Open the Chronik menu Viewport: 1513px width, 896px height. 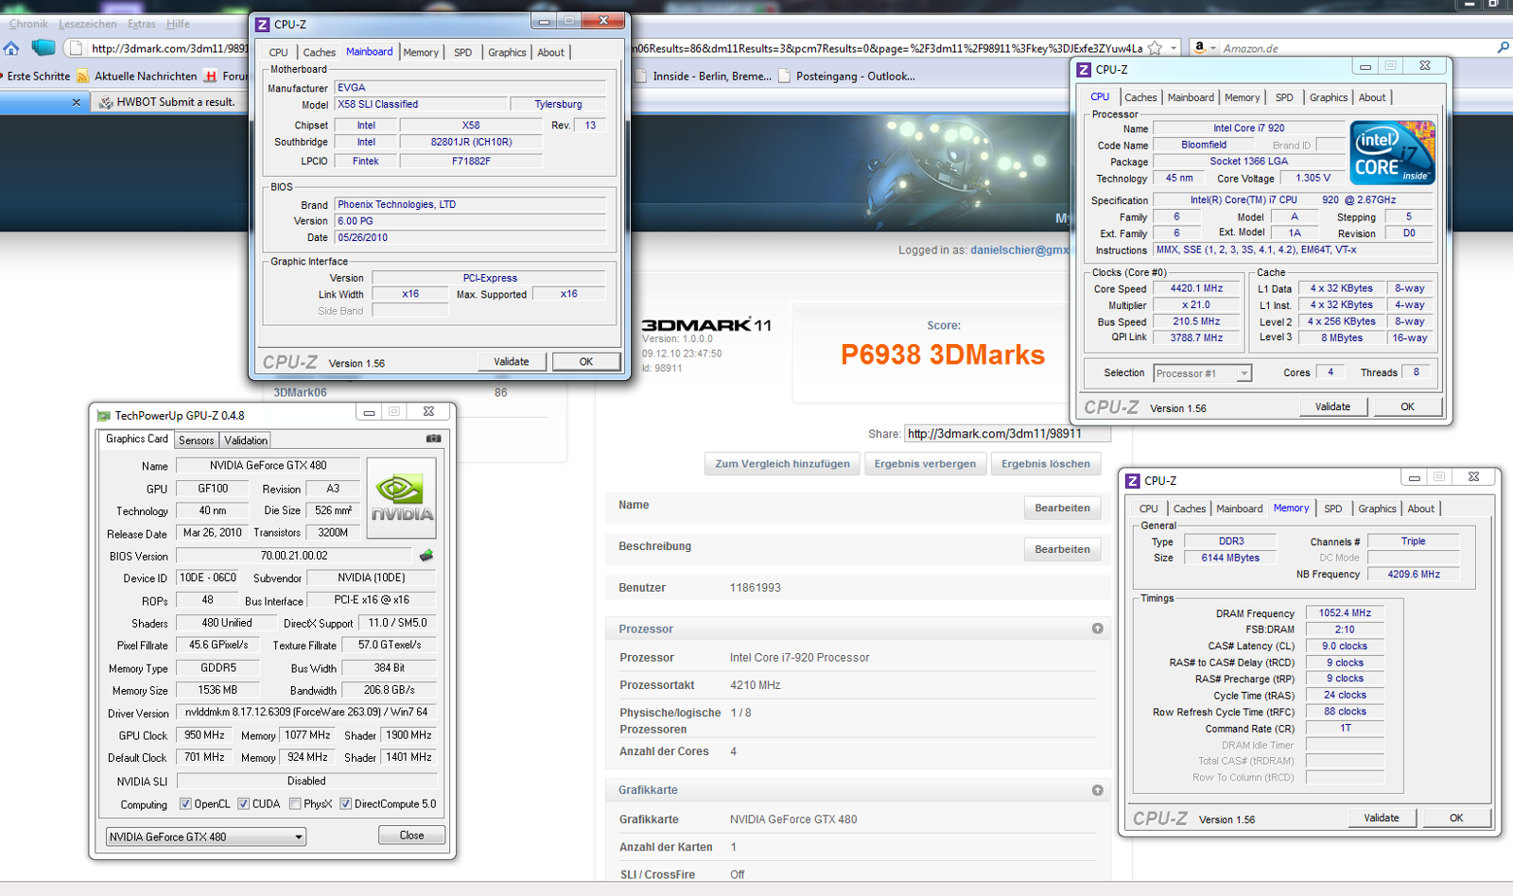coord(27,24)
